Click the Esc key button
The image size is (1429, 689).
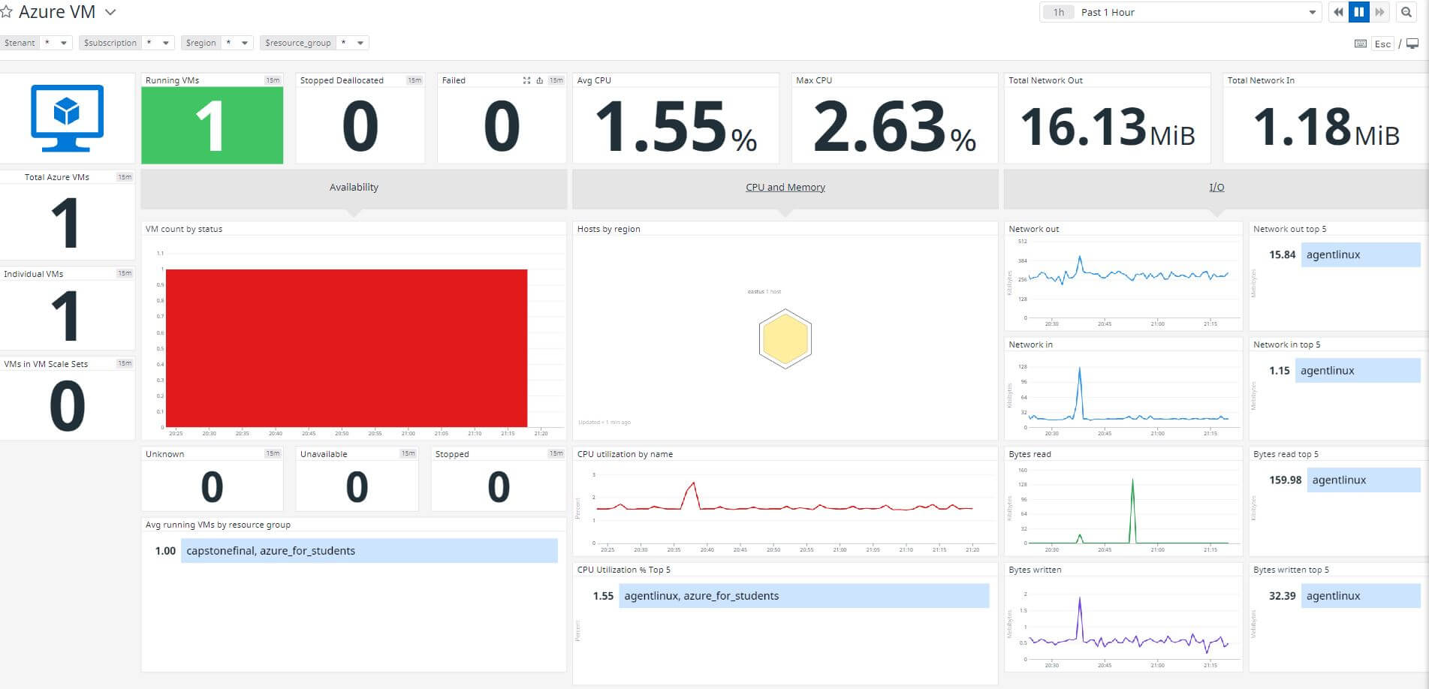tap(1383, 44)
